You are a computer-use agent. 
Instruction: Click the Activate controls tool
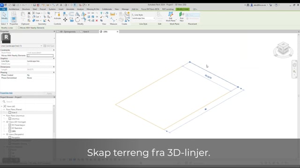click(x=57, y=16)
